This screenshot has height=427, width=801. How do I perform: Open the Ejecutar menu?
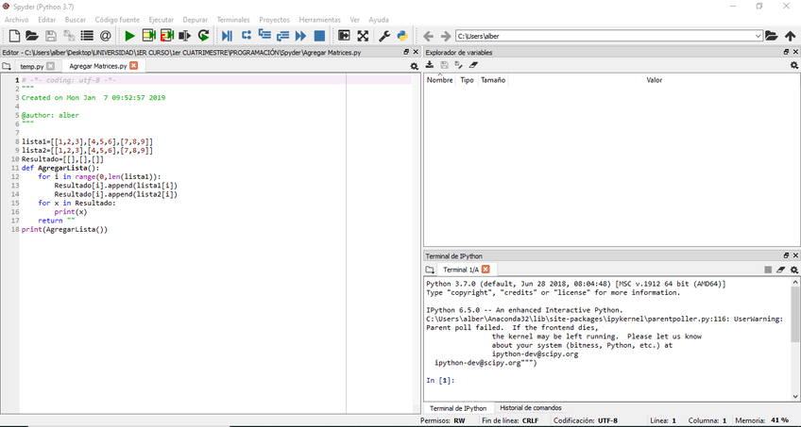tap(161, 19)
